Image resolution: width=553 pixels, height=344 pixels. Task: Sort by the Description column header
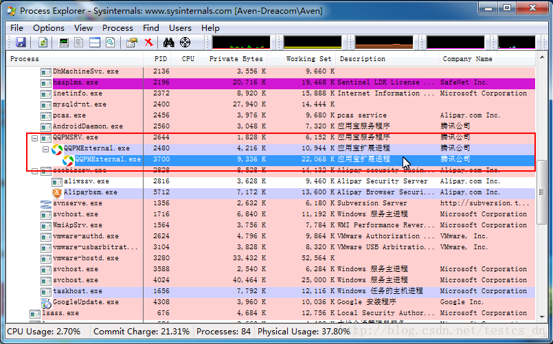[387, 59]
